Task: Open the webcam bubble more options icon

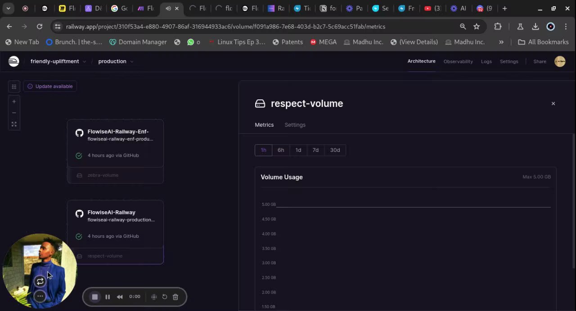Action: pos(40,296)
